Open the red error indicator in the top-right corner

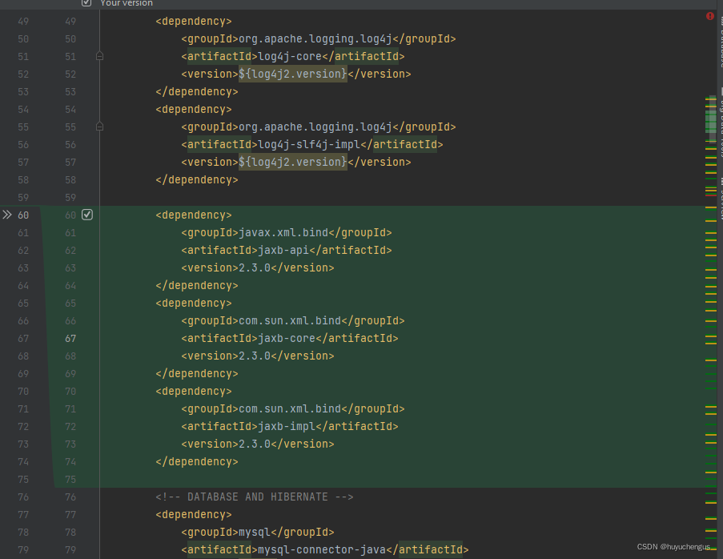[710, 16]
